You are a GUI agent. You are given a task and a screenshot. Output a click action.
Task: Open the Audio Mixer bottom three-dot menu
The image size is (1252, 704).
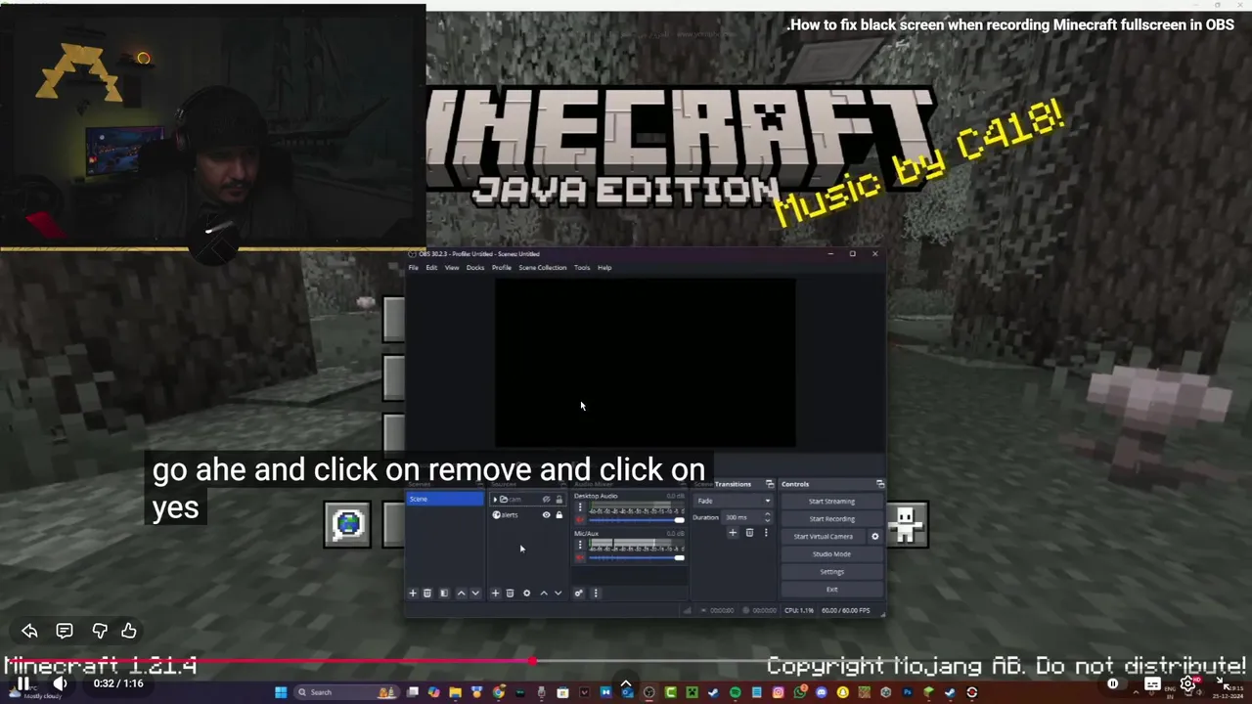click(x=596, y=594)
